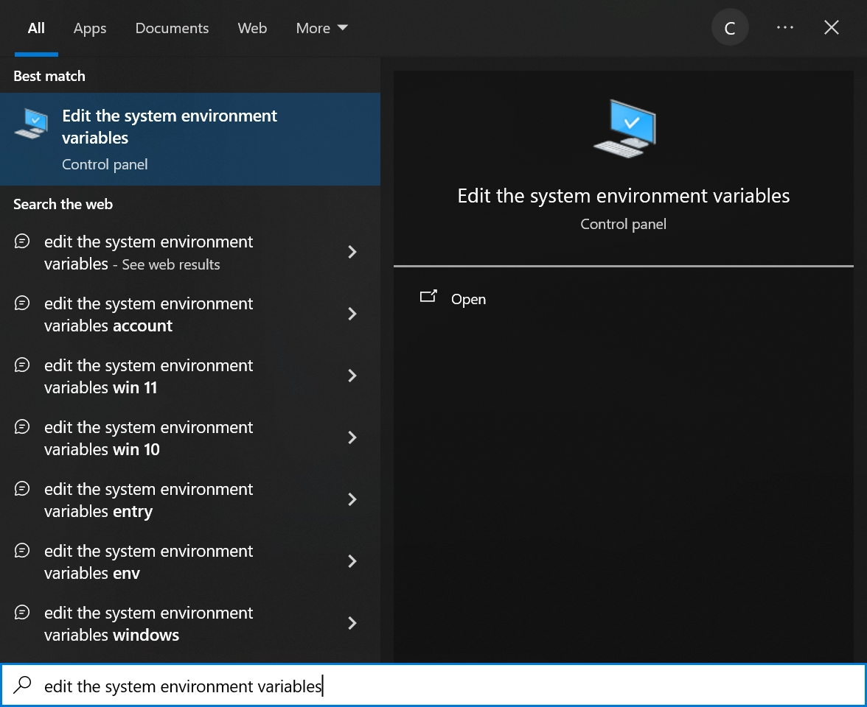The width and height of the screenshot is (867, 707).
Task: Open the ellipsis options menu icon
Action: point(784,27)
